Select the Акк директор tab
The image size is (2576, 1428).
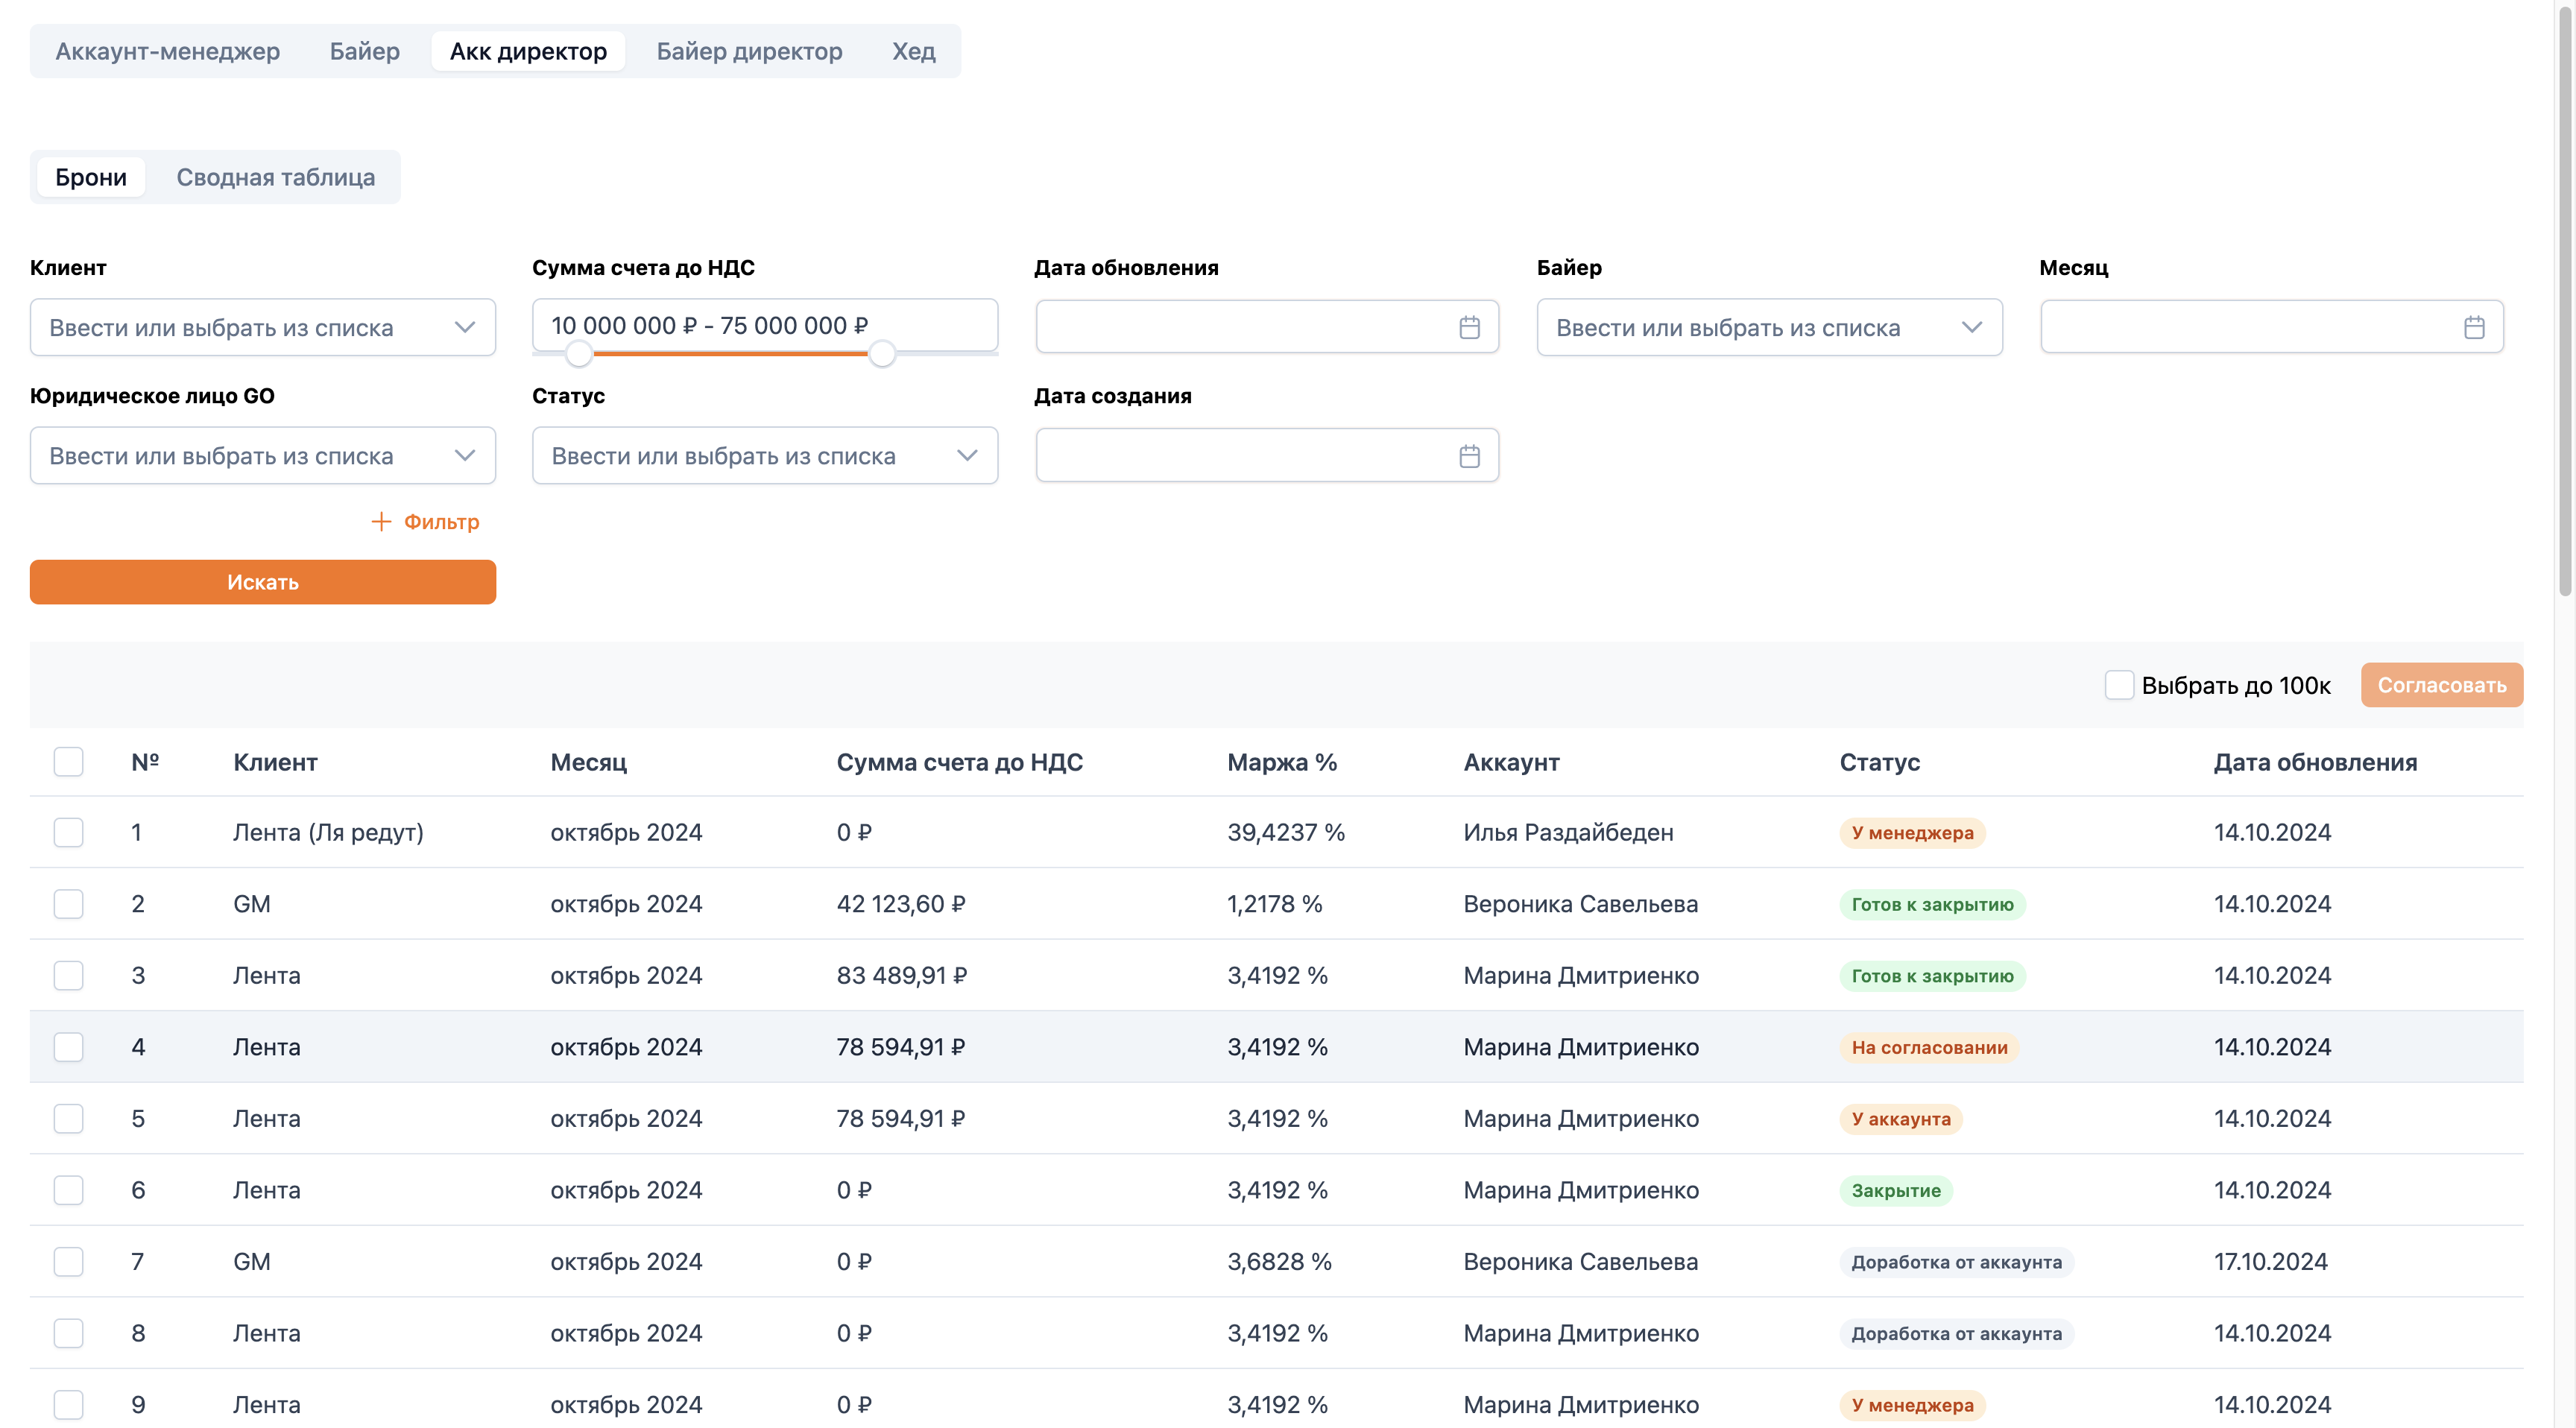pos(528,51)
